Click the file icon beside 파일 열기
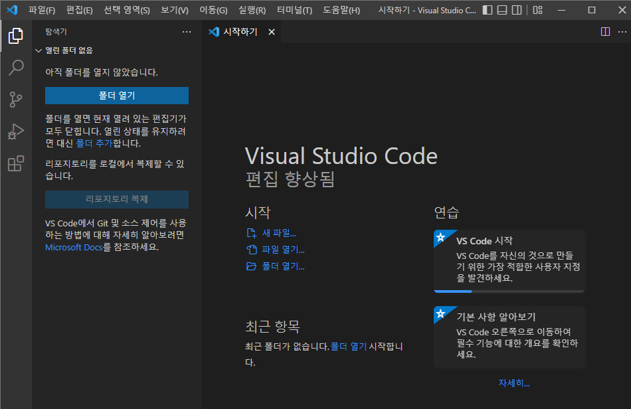This screenshot has height=409, width=631. 251,250
